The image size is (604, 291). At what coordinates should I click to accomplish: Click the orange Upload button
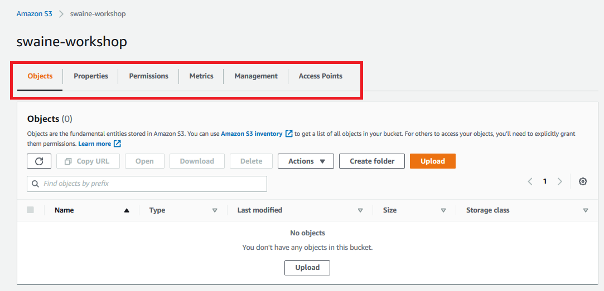click(x=433, y=161)
